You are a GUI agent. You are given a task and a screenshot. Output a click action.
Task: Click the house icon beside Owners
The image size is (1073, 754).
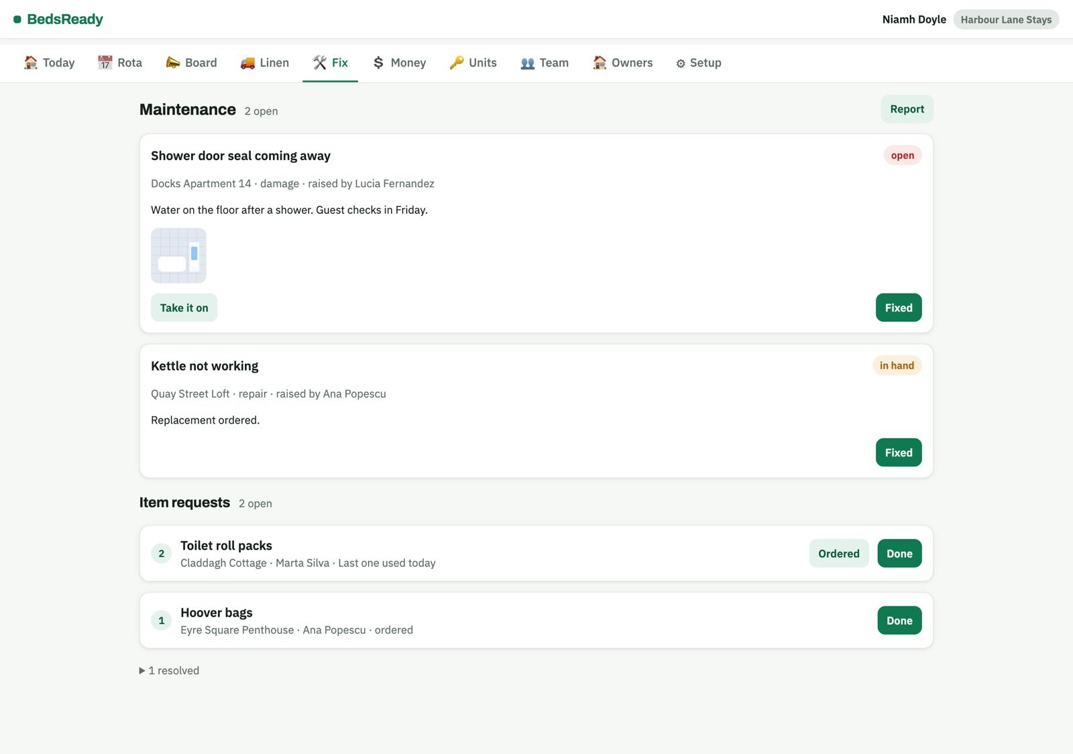coord(600,62)
